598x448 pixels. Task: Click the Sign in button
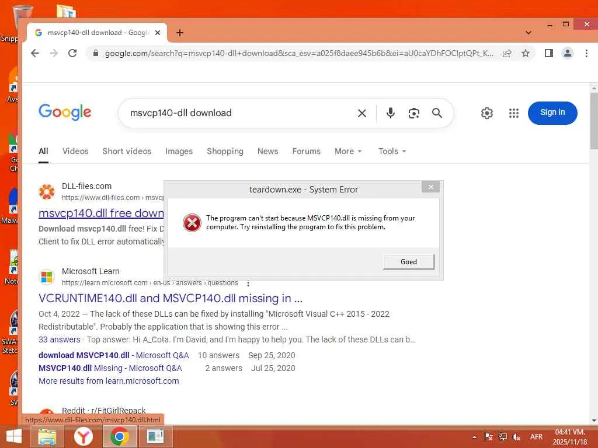click(x=552, y=113)
